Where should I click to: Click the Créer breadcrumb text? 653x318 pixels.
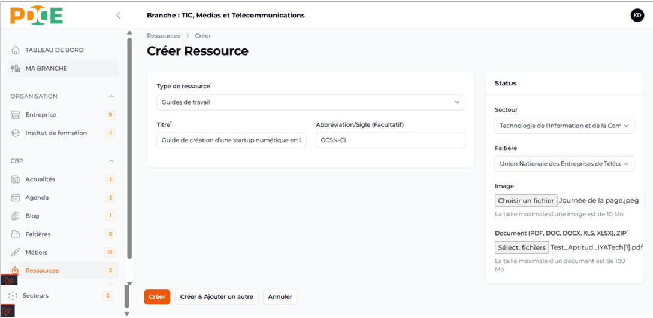click(203, 36)
